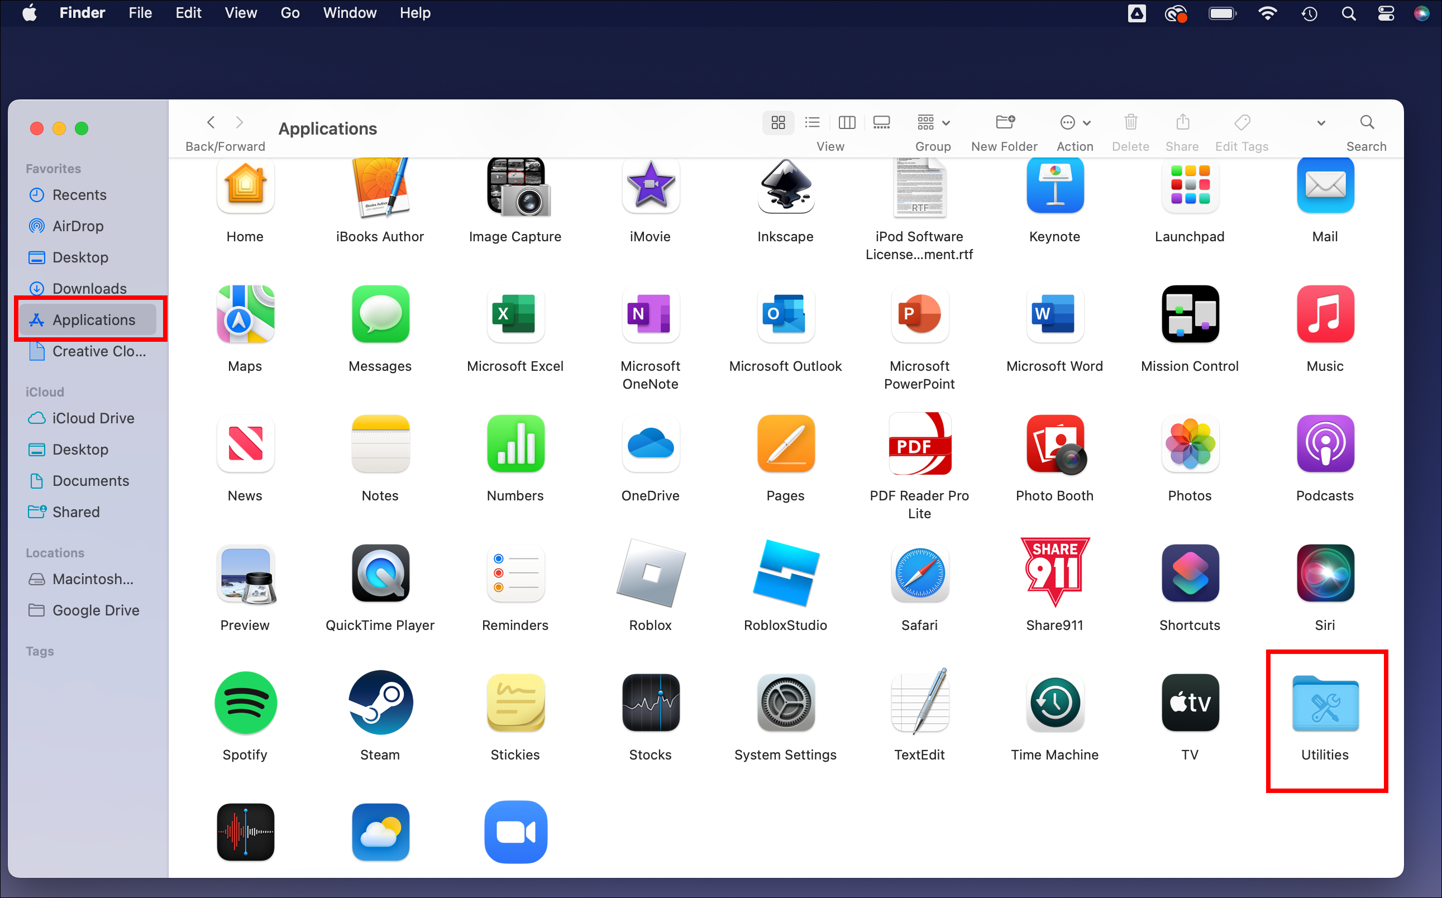The image size is (1442, 898).
Task: Select Applications in the sidebar
Action: coord(88,319)
